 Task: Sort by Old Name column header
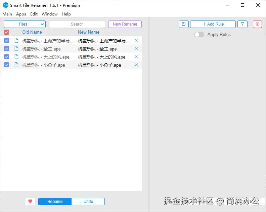(32, 32)
